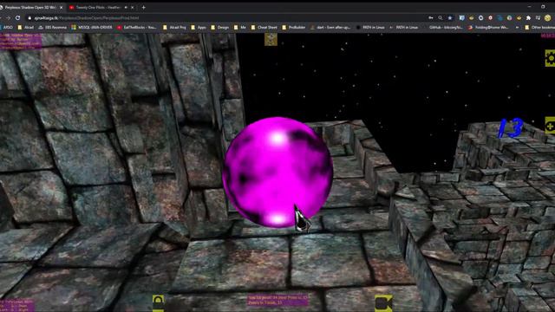Open the dart Even after up bookmark
Viewport: 555px width, 312px height.
click(330, 27)
